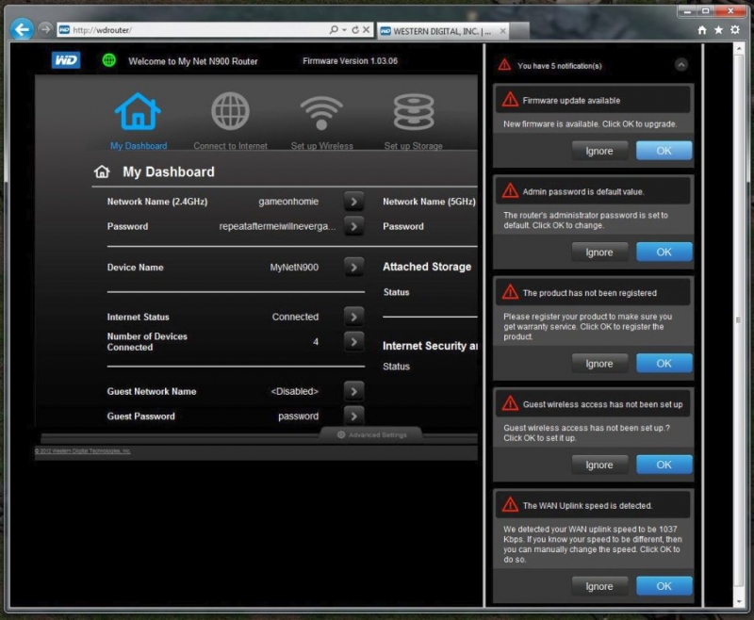Click the address bar search magnifier icon
The image size is (754, 620).
(334, 30)
